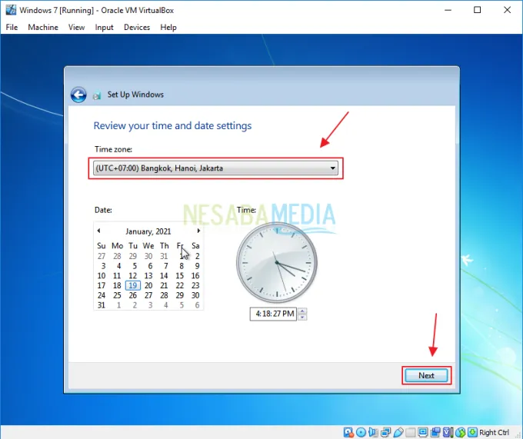Screen dimensions: 523x439
Task: Select January 20 in the calendar
Action: click(148, 285)
